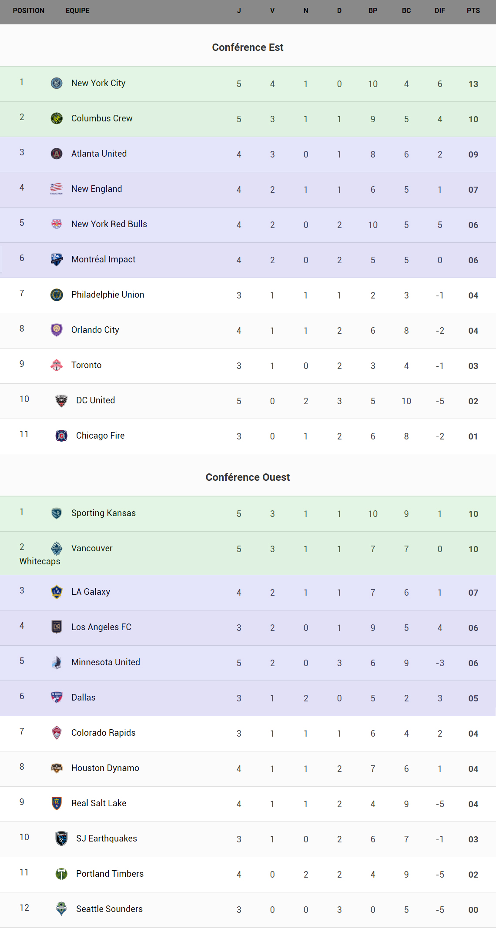Click the Seattle Sounders crest
The height and width of the screenshot is (932, 496).
pos(61,909)
